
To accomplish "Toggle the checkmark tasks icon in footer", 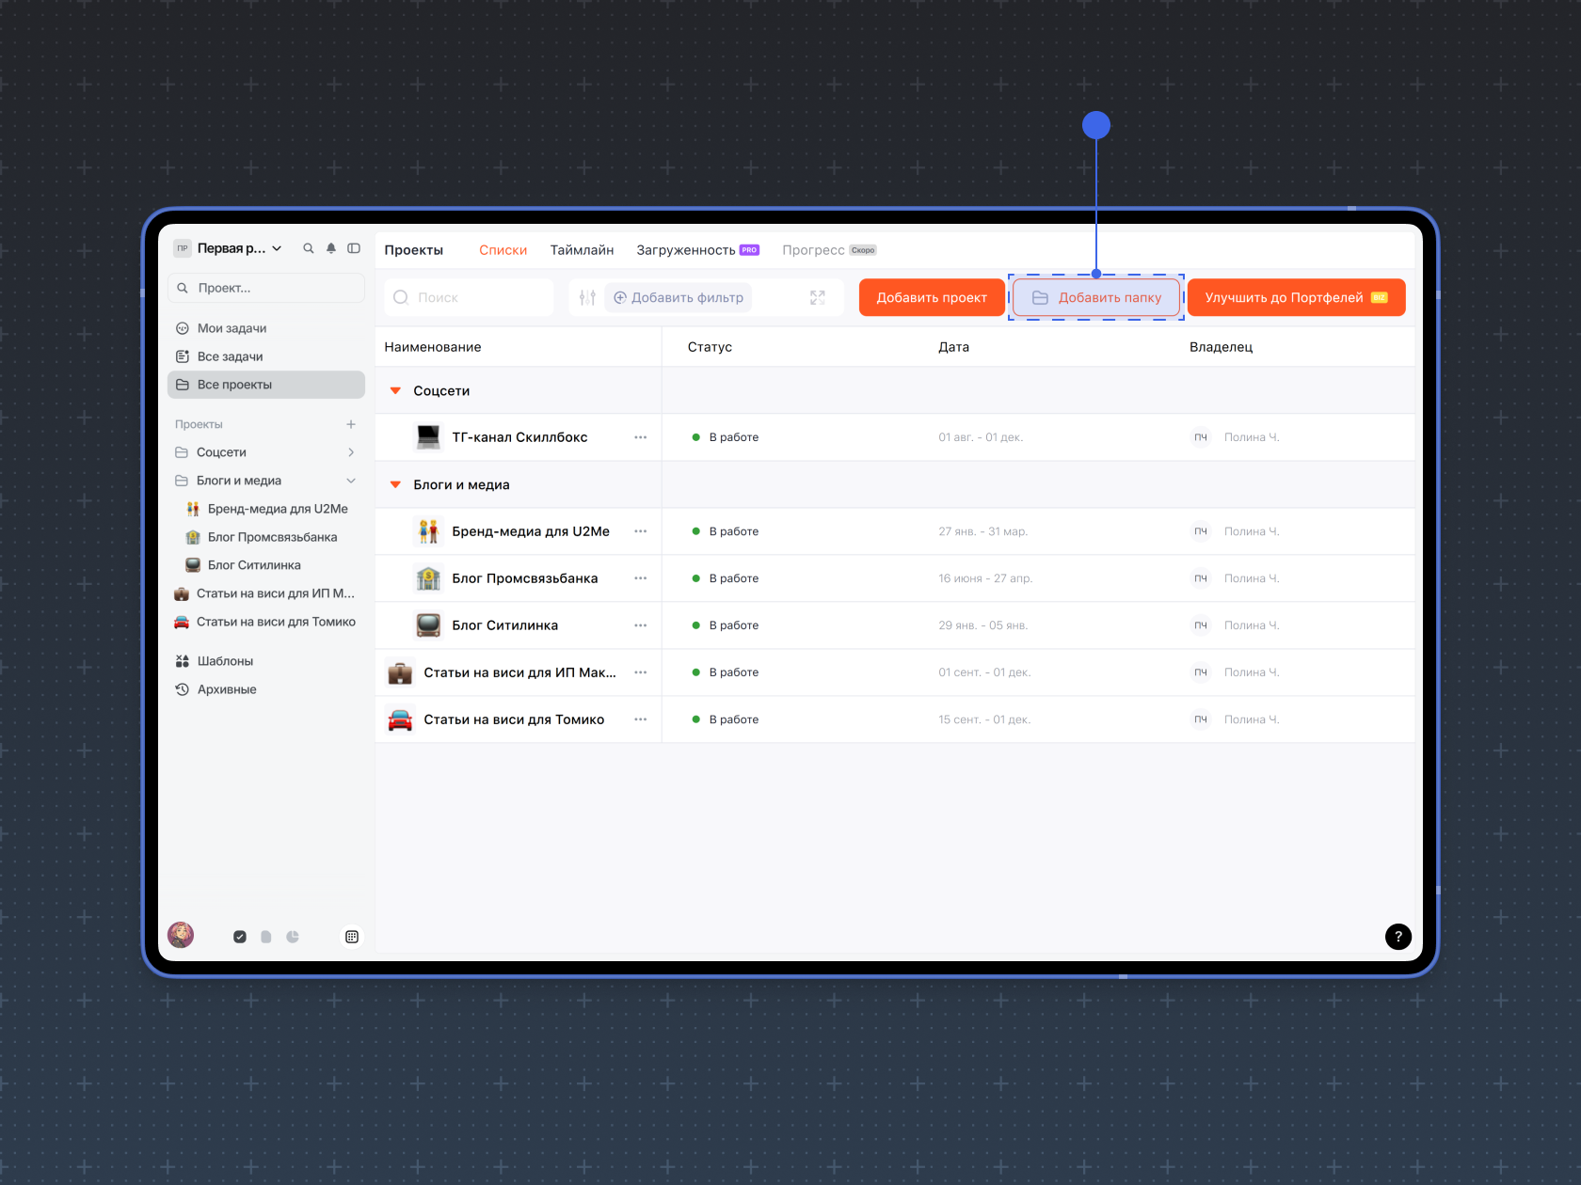I will (240, 937).
